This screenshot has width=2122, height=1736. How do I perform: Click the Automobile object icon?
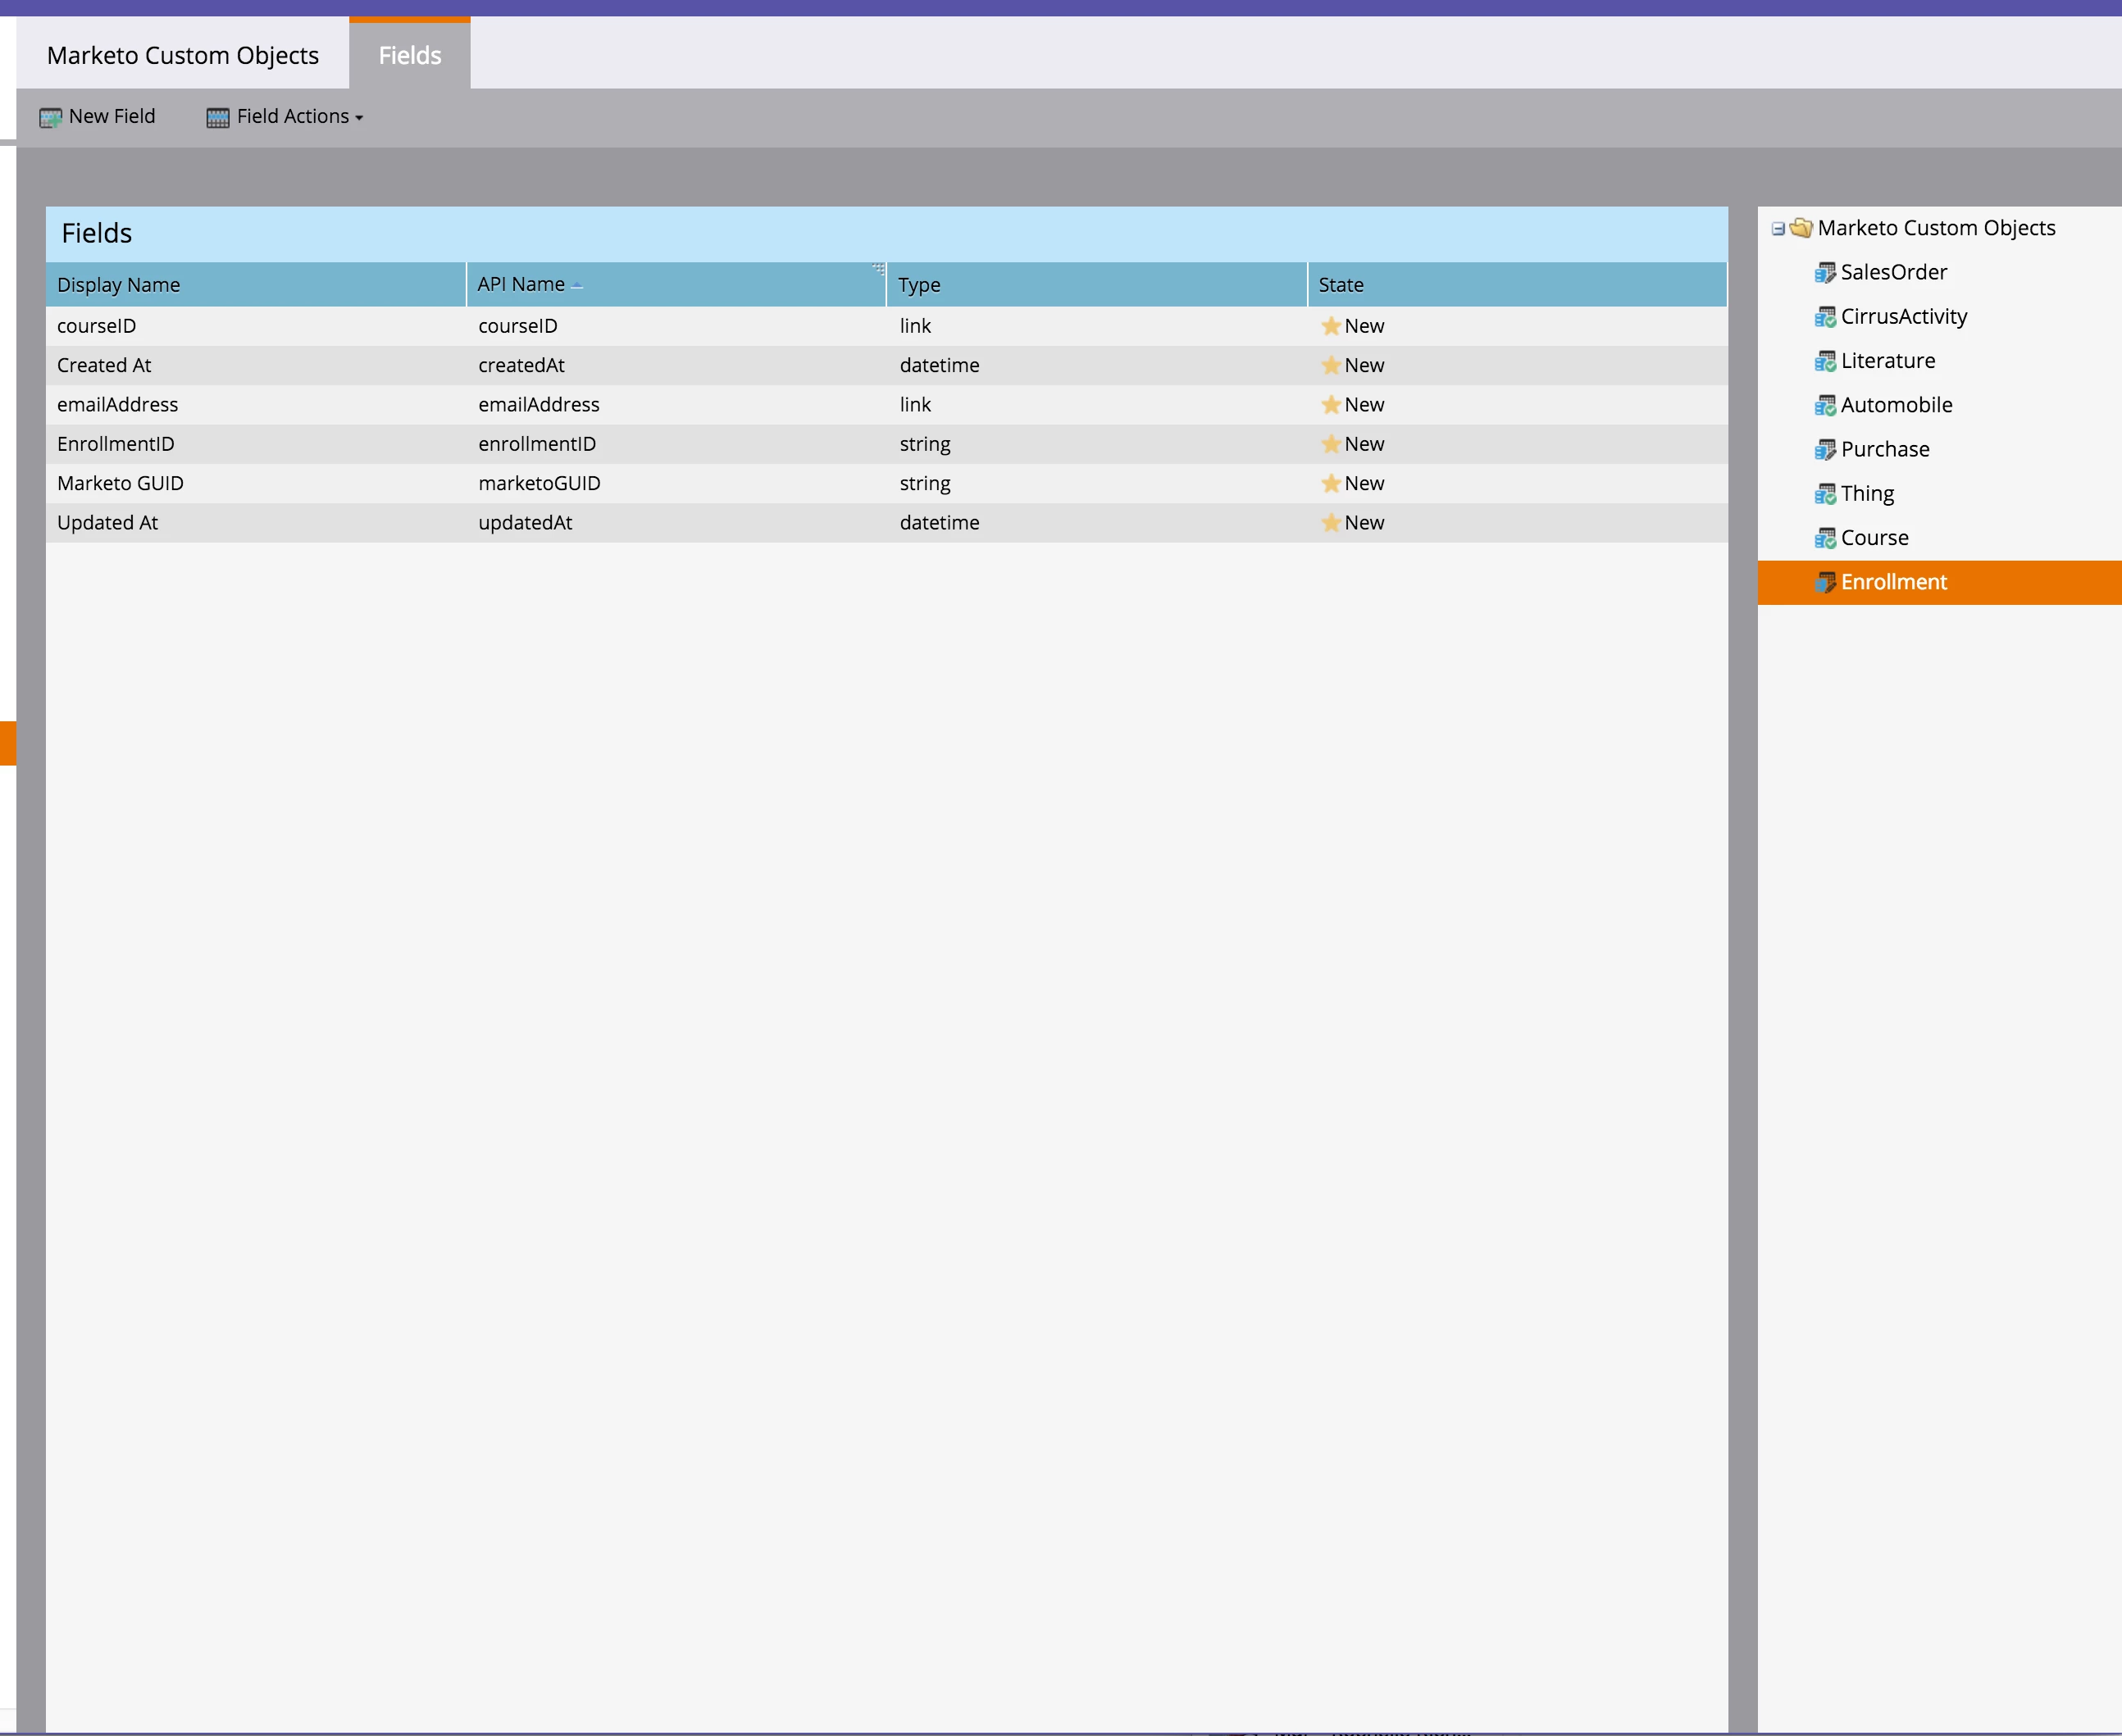pyautogui.click(x=1825, y=405)
